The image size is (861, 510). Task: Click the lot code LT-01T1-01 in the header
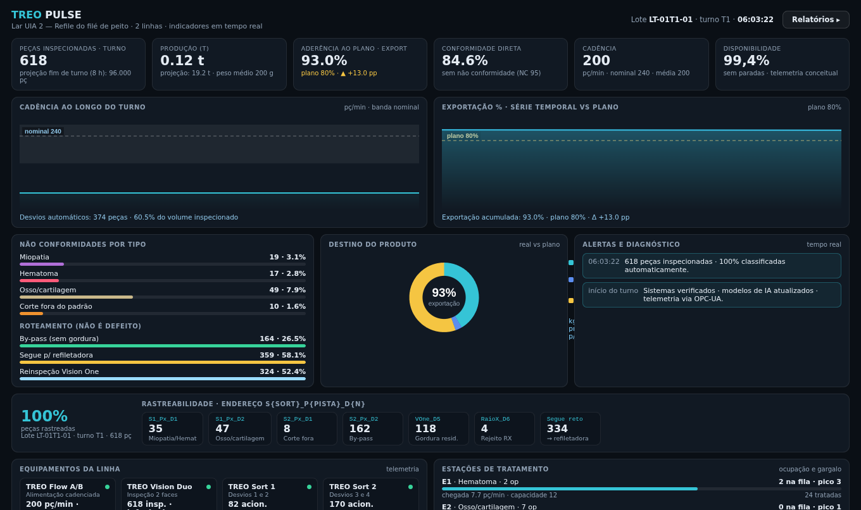click(x=670, y=20)
